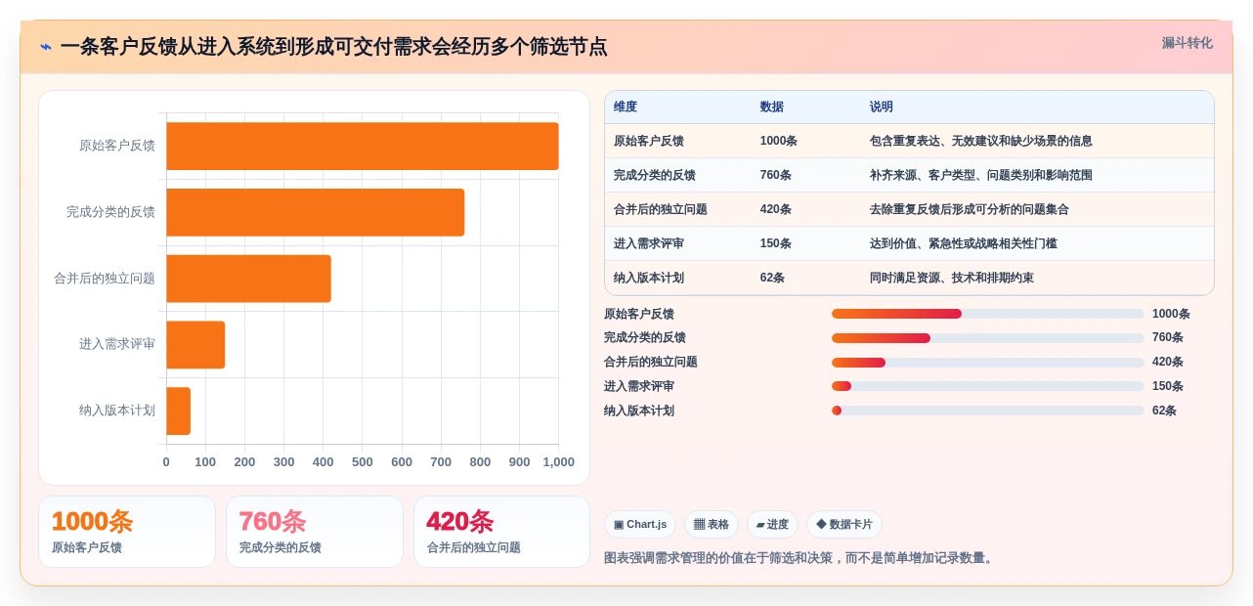Click the 完成分类的反馈 progress bar
The image size is (1253, 606).
pyautogui.click(x=987, y=338)
